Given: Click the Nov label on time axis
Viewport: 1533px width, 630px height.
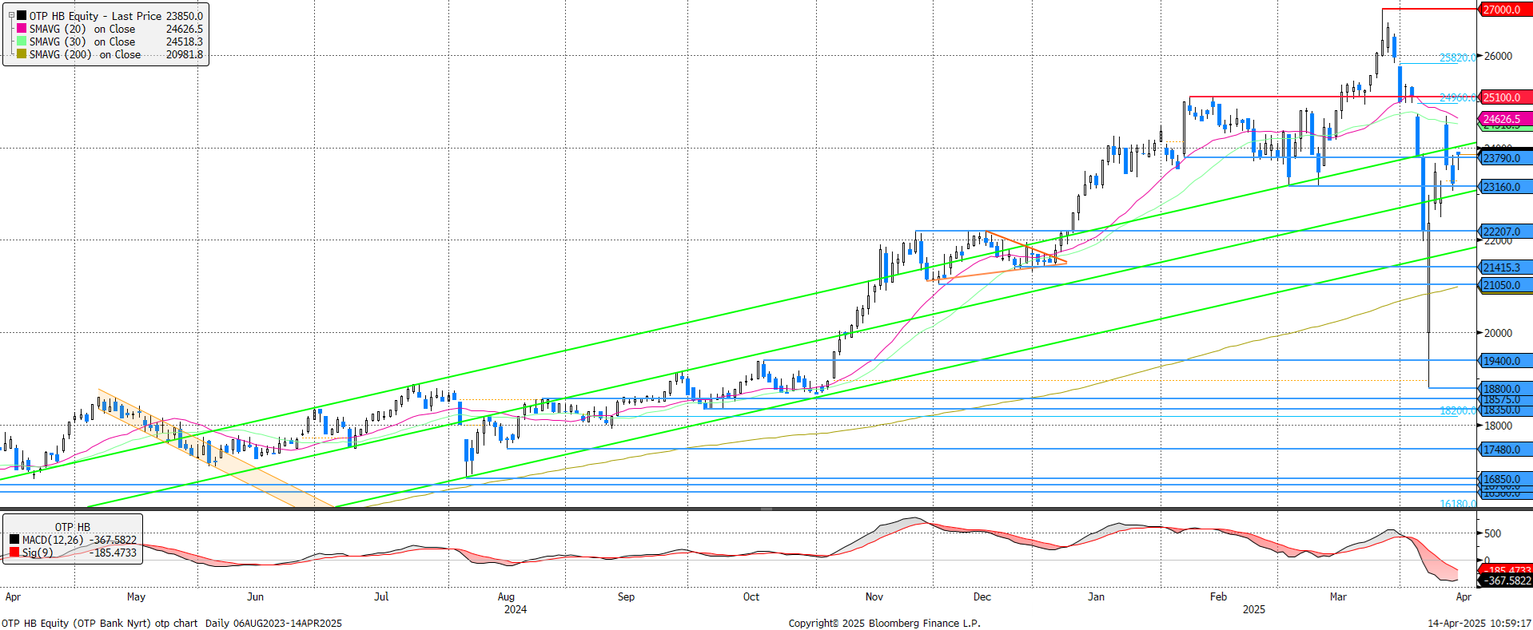Looking at the screenshot, I should [x=874, y=596].
